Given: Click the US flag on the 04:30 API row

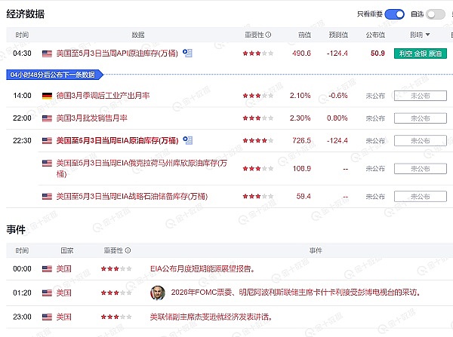Looking at the screenshot, I should [x=47, y=54].
